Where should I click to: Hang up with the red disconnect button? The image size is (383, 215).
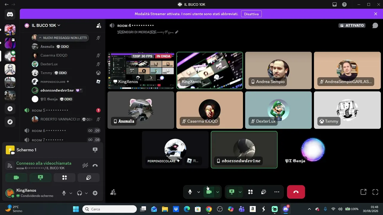click(296, 192)
